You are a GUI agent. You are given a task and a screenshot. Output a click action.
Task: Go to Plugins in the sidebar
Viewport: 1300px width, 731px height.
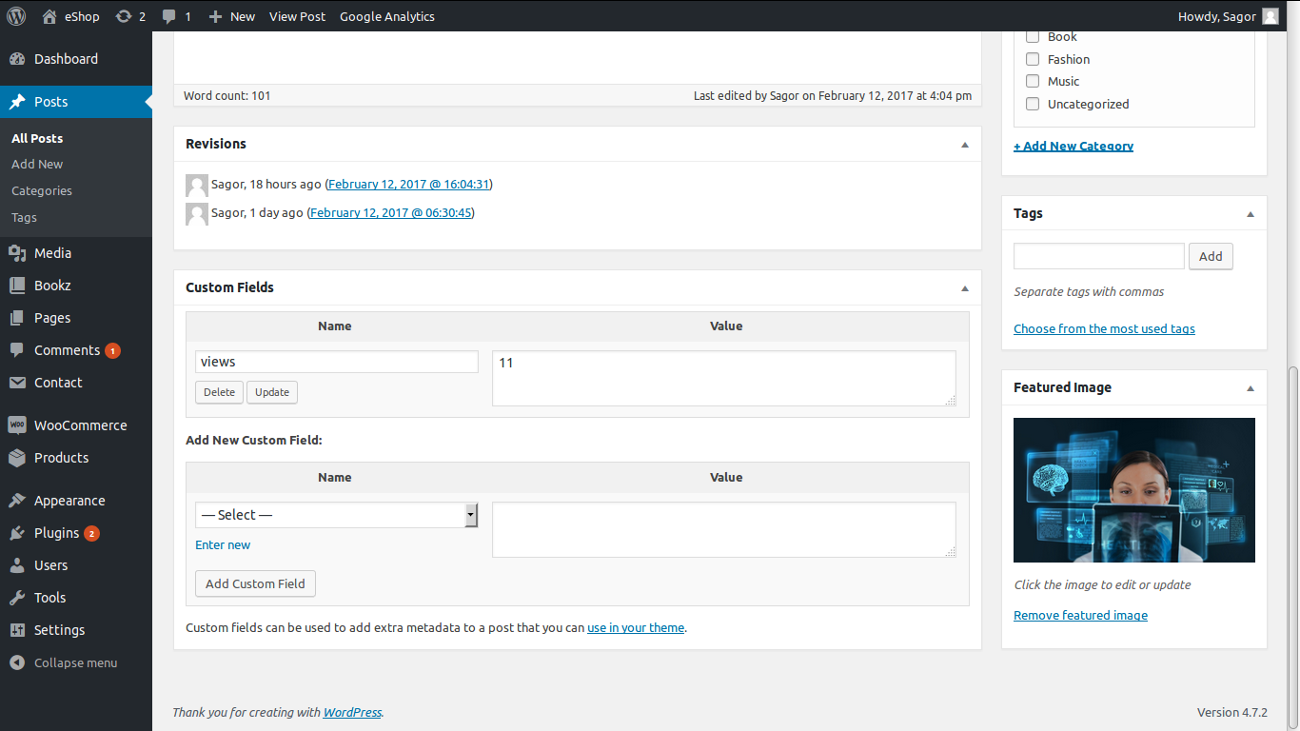point(56,533)
